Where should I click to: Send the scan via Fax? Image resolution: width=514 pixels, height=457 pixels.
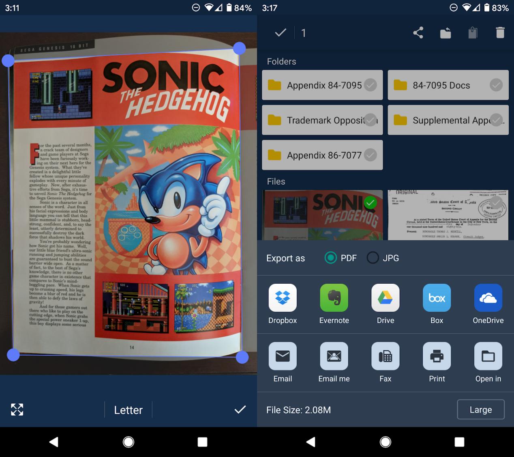click(385, 362)
